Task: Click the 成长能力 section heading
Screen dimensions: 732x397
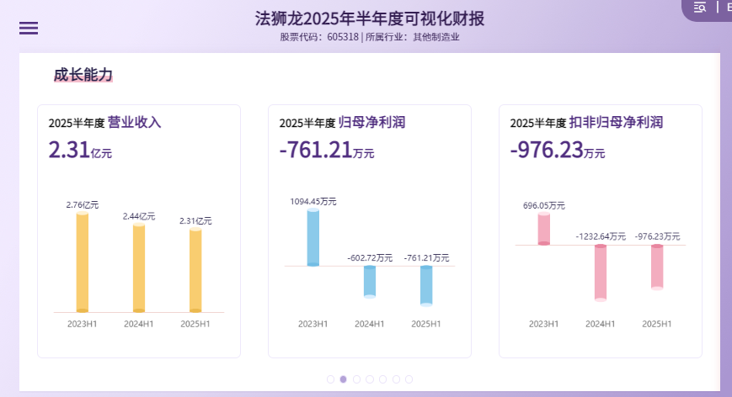Action: tap(83, 75)
